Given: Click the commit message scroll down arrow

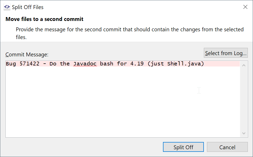Looking at the screenshot, I should (244, 133).
